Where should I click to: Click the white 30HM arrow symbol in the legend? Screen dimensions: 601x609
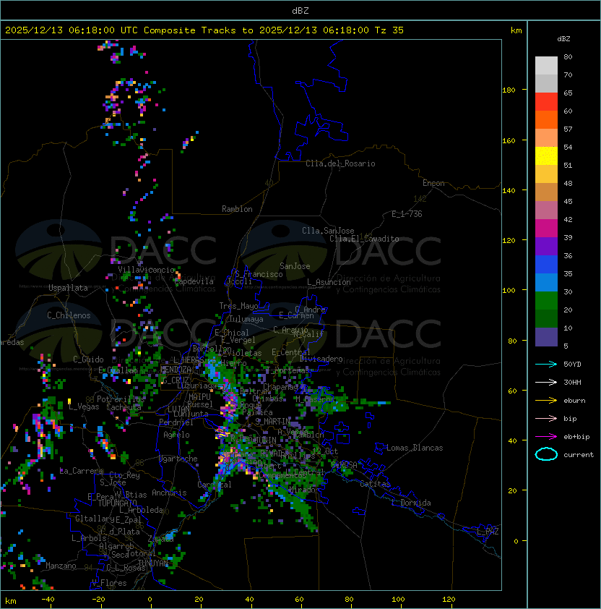point(546,382)
